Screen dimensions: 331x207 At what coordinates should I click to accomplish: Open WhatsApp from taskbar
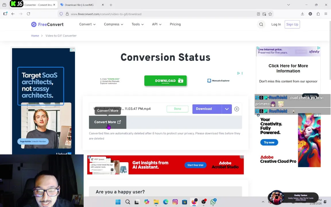click(213, 202)
